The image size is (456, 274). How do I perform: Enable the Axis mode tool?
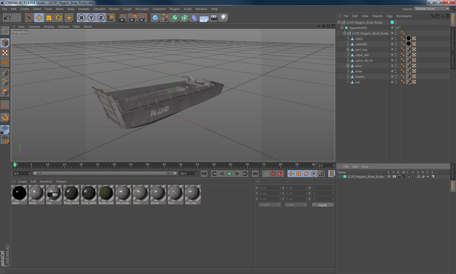5,105
